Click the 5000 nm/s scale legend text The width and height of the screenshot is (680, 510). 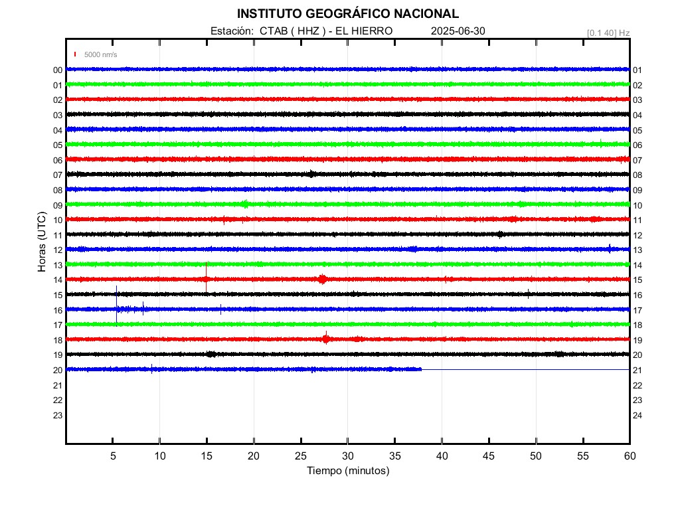tap(101, 54)
